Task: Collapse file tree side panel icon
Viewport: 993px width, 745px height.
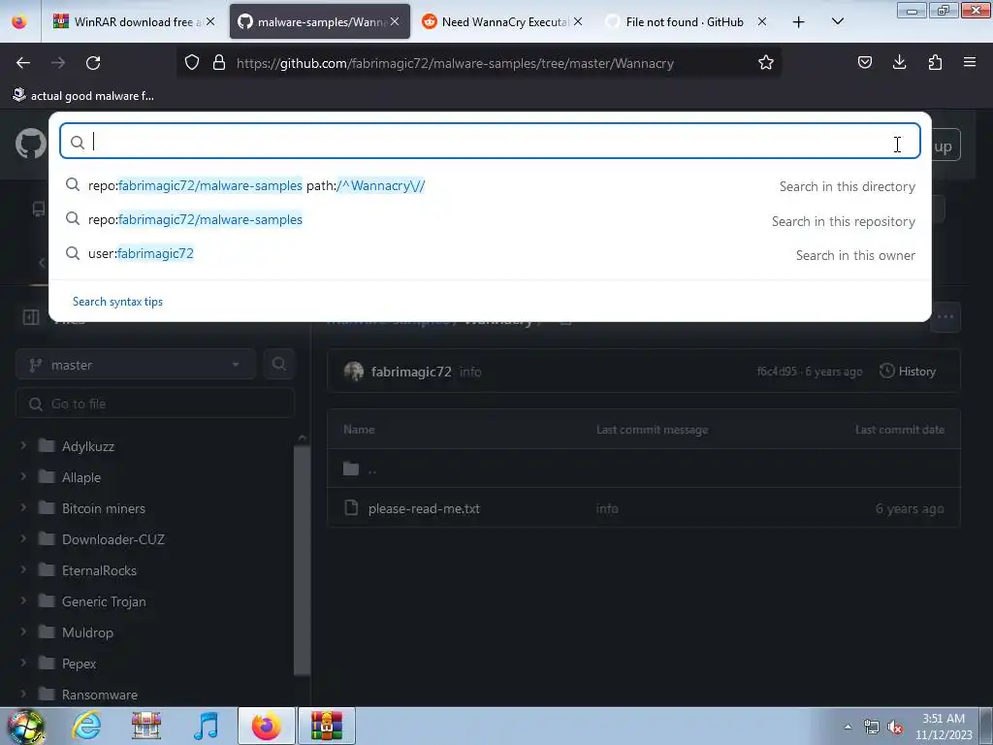Action: click(x=30, y=317)
